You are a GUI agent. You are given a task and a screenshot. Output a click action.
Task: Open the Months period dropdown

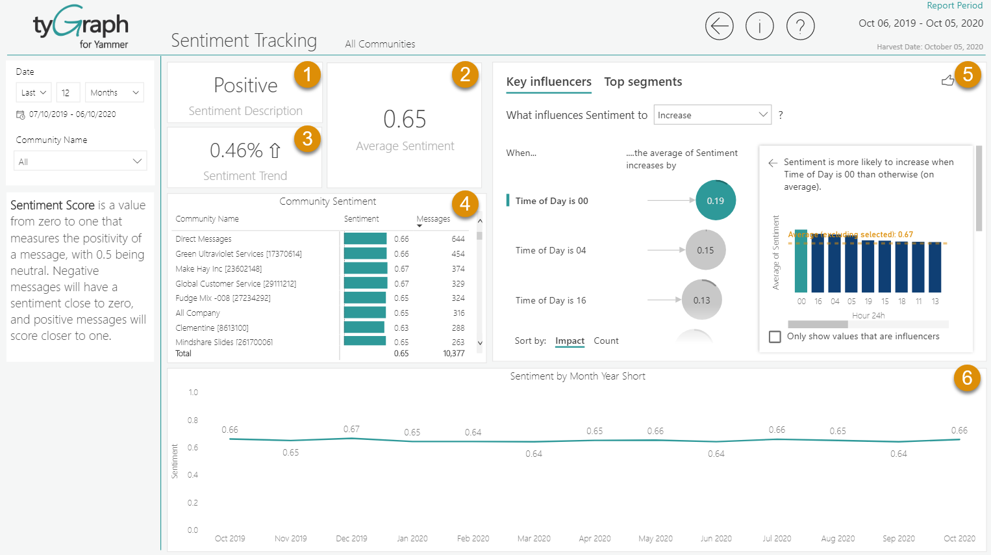tap(114, 92)
